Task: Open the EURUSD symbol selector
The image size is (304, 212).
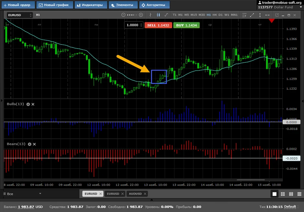Action: click(20, 15)
